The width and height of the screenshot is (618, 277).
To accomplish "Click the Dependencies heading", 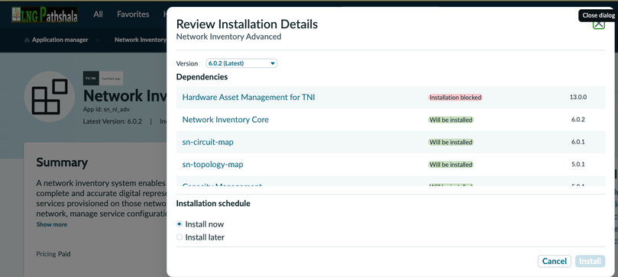I will pos(202,77).
